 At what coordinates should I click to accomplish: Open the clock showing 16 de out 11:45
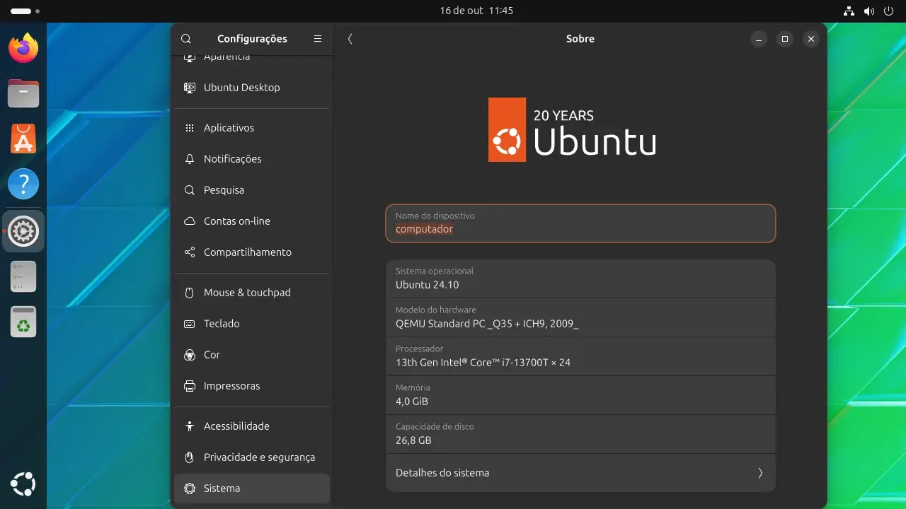point(476,11)
